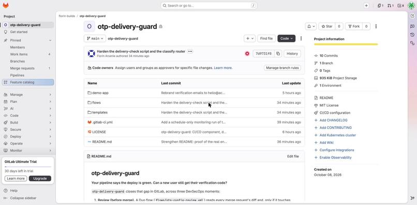The width and height of the screenshot is (417, 205).
Task: Open the main branch selector dropdown
Action: [x=95, y=38]
